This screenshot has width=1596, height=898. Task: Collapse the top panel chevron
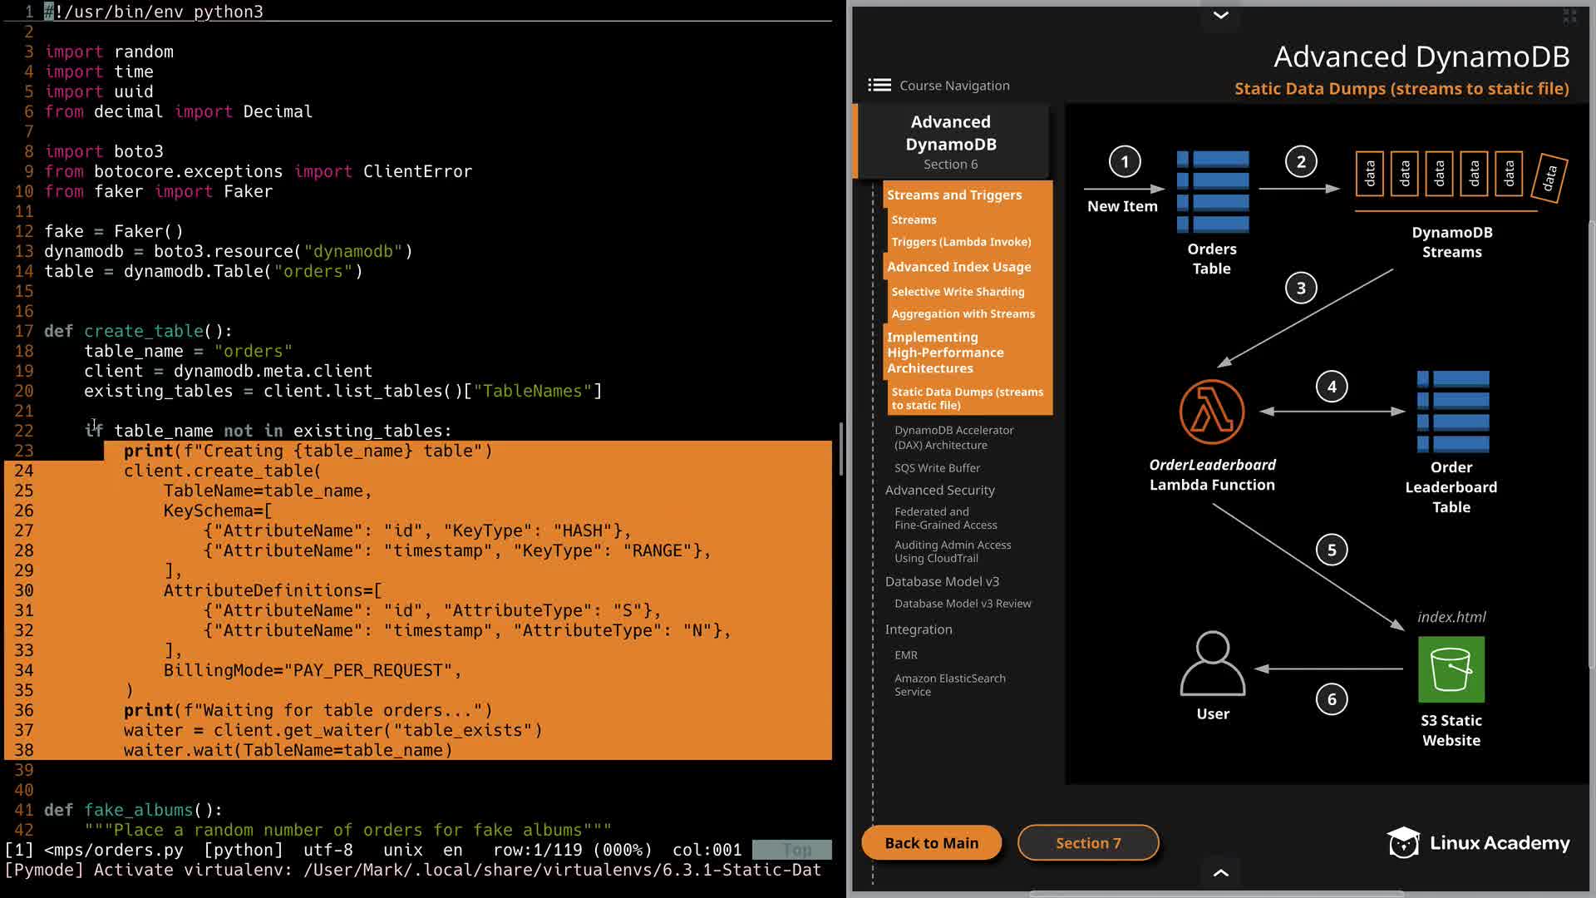[x=1220, y=15]
